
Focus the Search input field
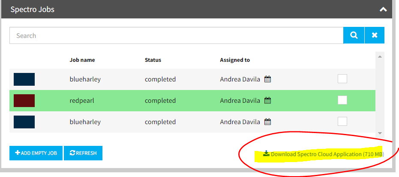coord(176,35)
